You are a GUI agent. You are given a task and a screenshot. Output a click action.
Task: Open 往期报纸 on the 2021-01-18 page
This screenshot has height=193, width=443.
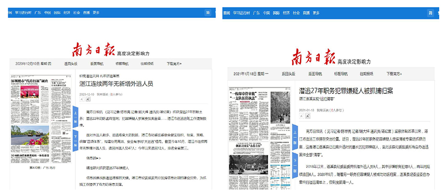pyautogui.click(x=367, y=74)
